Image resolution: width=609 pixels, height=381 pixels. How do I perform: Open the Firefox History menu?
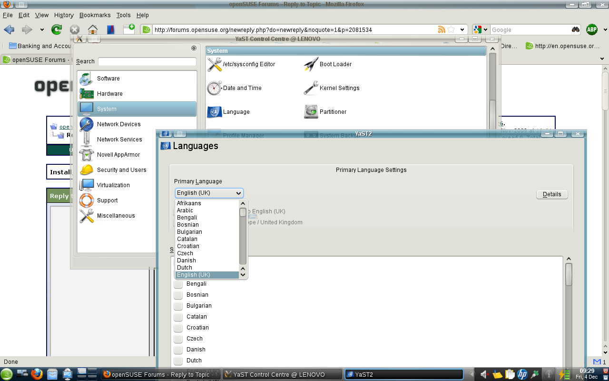(x=64, y=15)
